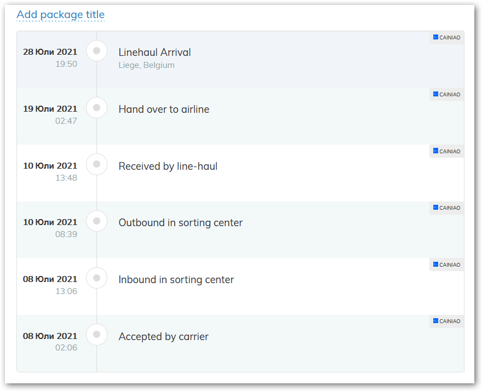Click the 'Received by line-haul' event title

click(x=168, y=166)
